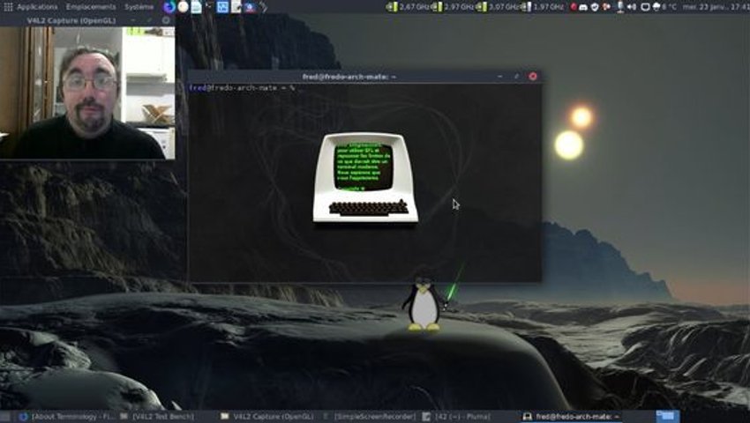750x423 pixels.
Task: Open Discord from the system tray
Action: [x=583, y=7]
